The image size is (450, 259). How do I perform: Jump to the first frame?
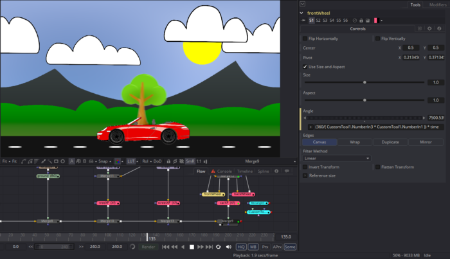[x=166, y=247]
